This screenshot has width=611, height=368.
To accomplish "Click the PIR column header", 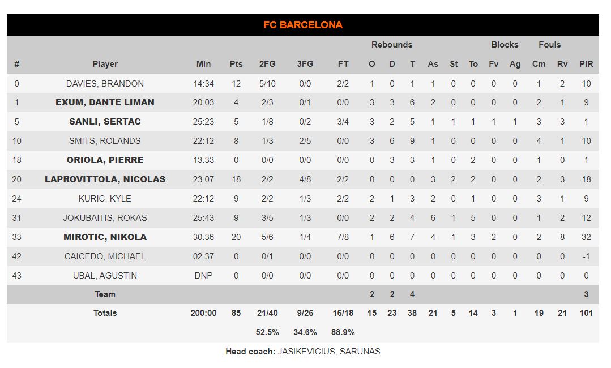I will pyautogui.click(x=586, y=64).
